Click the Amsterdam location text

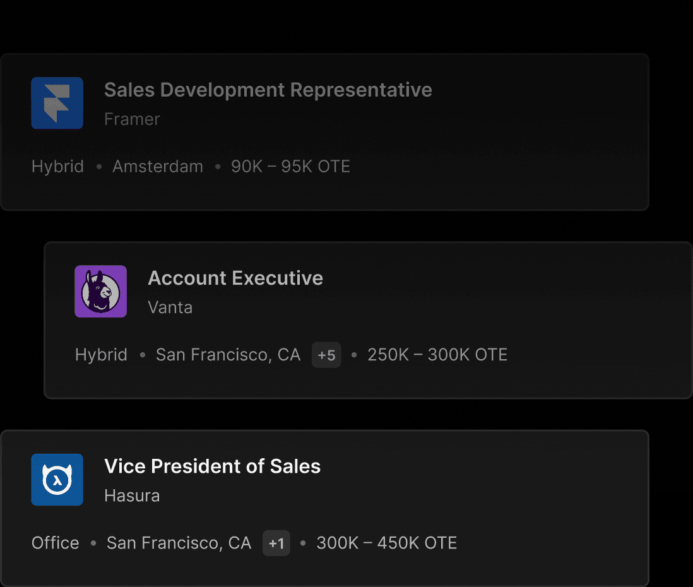pos(158,167)
